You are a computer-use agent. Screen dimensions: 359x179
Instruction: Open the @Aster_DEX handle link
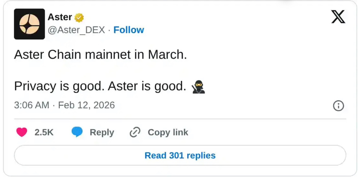(x=76, y=30)
